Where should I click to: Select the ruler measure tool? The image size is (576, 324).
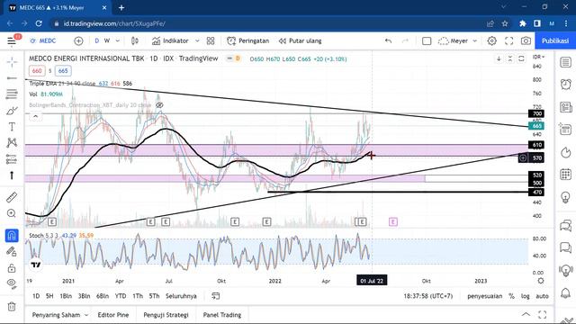(x=12, y=197)
